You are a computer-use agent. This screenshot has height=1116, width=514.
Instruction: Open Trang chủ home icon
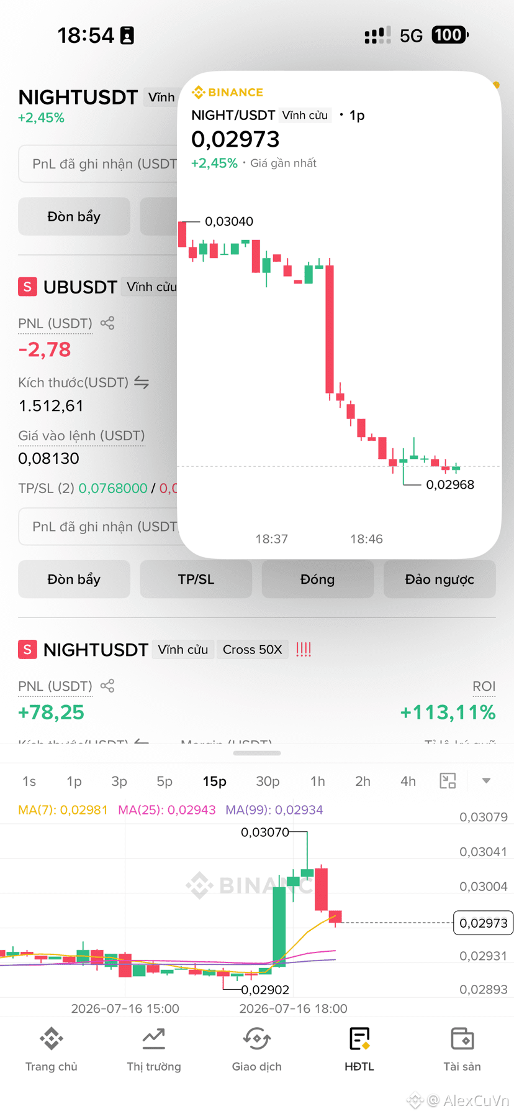pos(51,1038)
